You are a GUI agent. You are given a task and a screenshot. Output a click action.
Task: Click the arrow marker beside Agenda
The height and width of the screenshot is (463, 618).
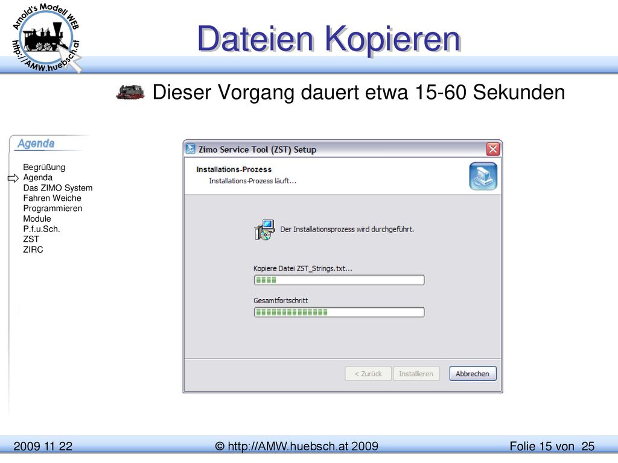(x=13, y=178)
